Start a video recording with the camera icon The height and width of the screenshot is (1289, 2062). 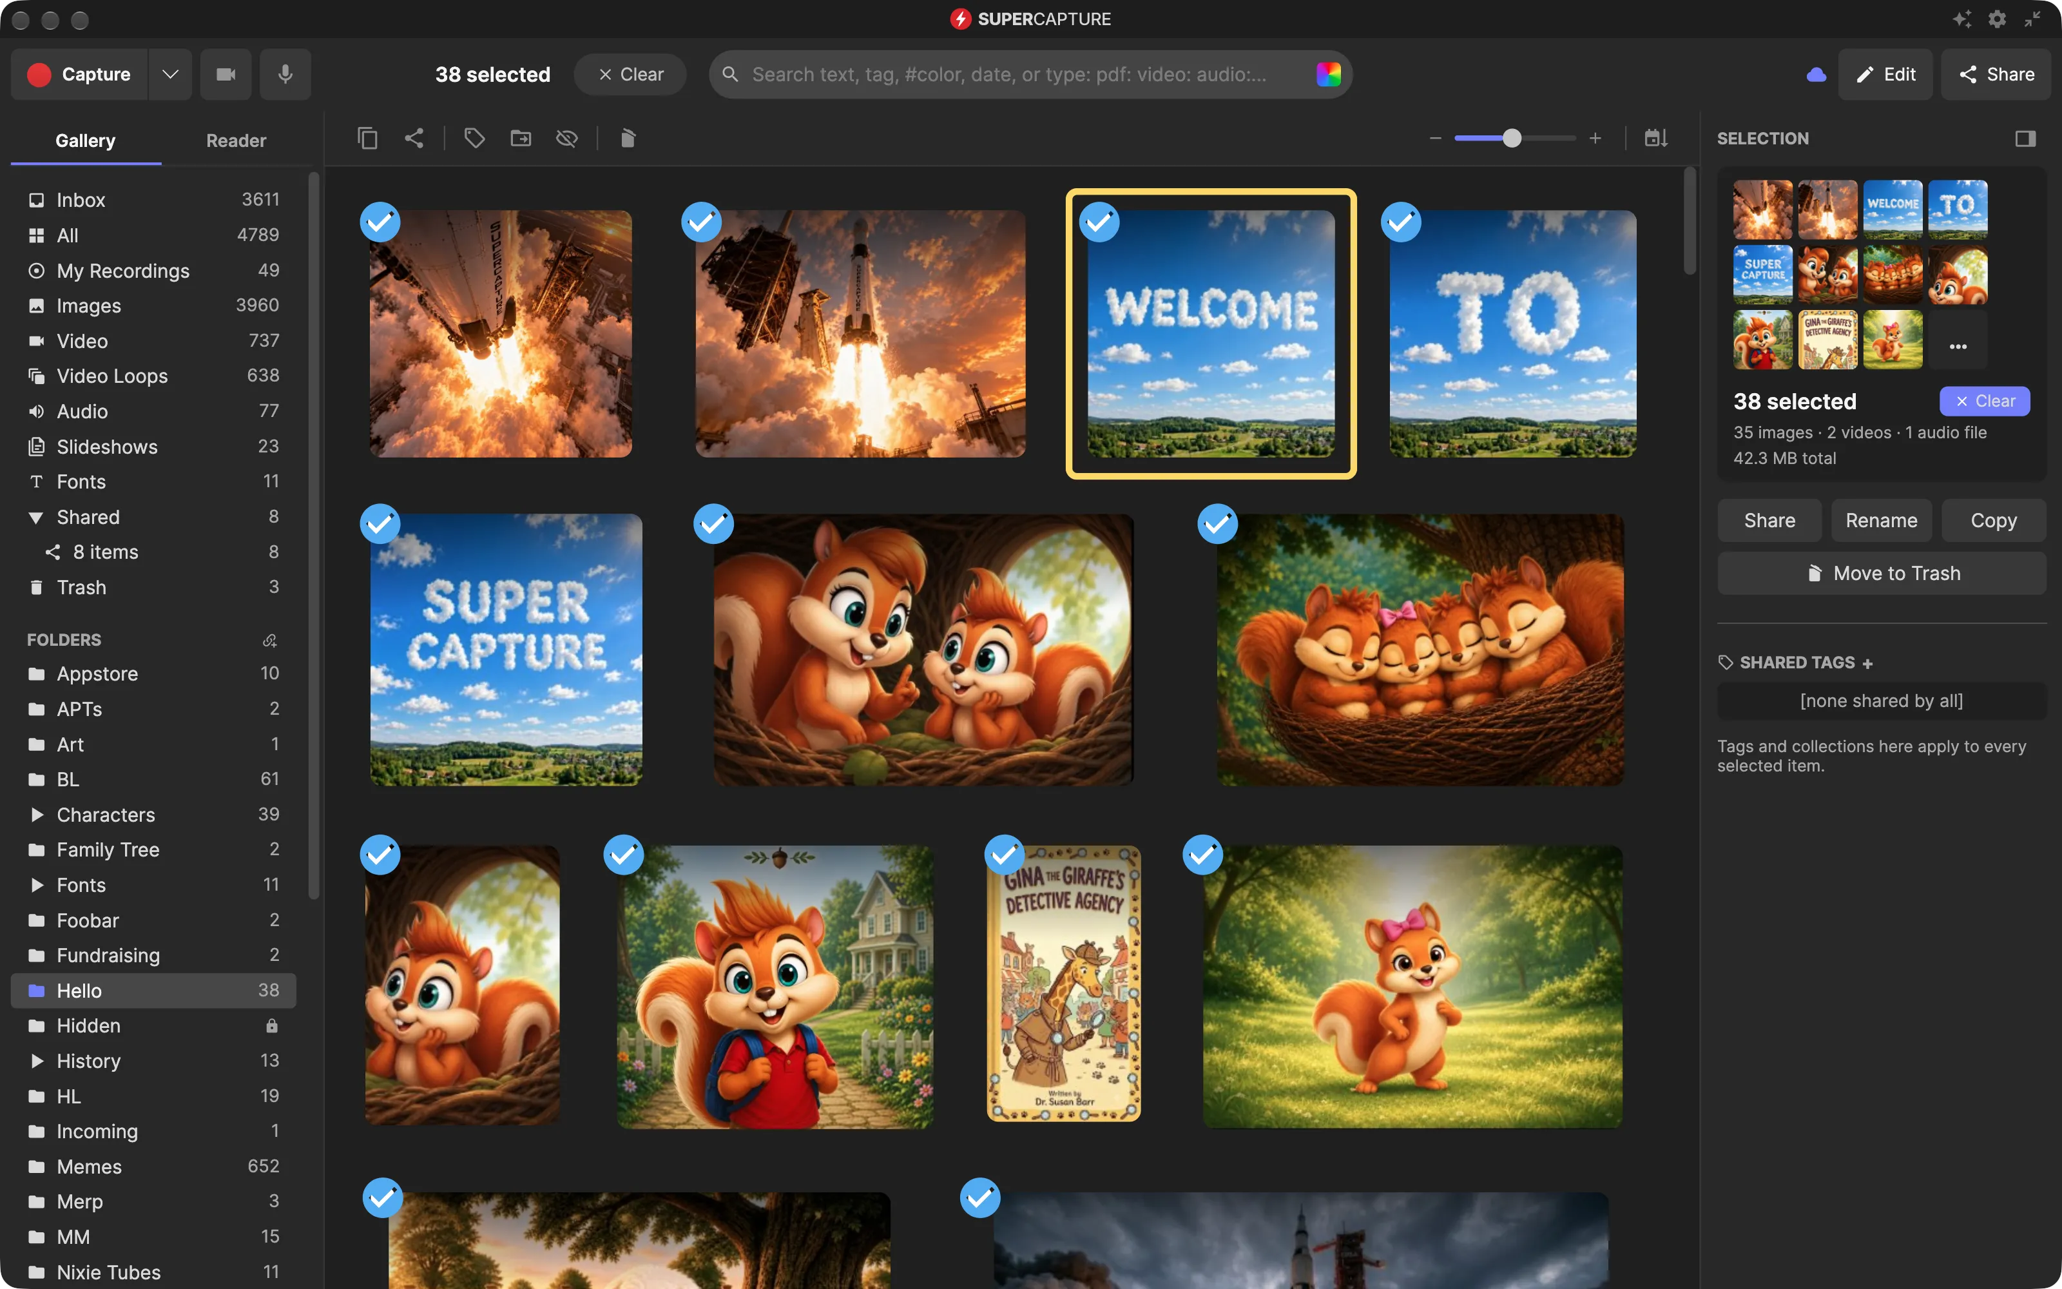226,74
